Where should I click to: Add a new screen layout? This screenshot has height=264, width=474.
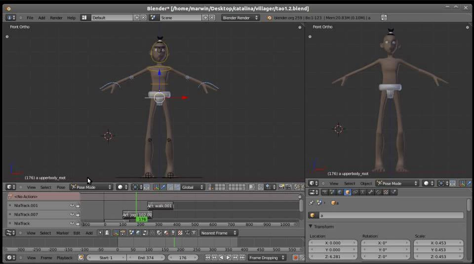tap(137, 18)
